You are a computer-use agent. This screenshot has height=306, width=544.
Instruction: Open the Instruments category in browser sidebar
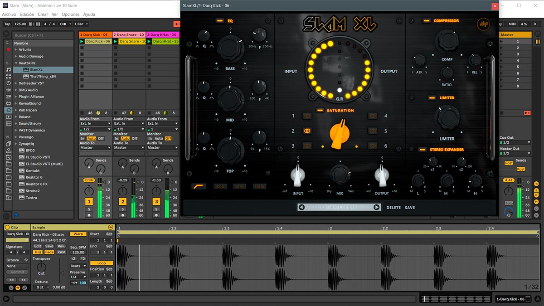click(9, 83)
